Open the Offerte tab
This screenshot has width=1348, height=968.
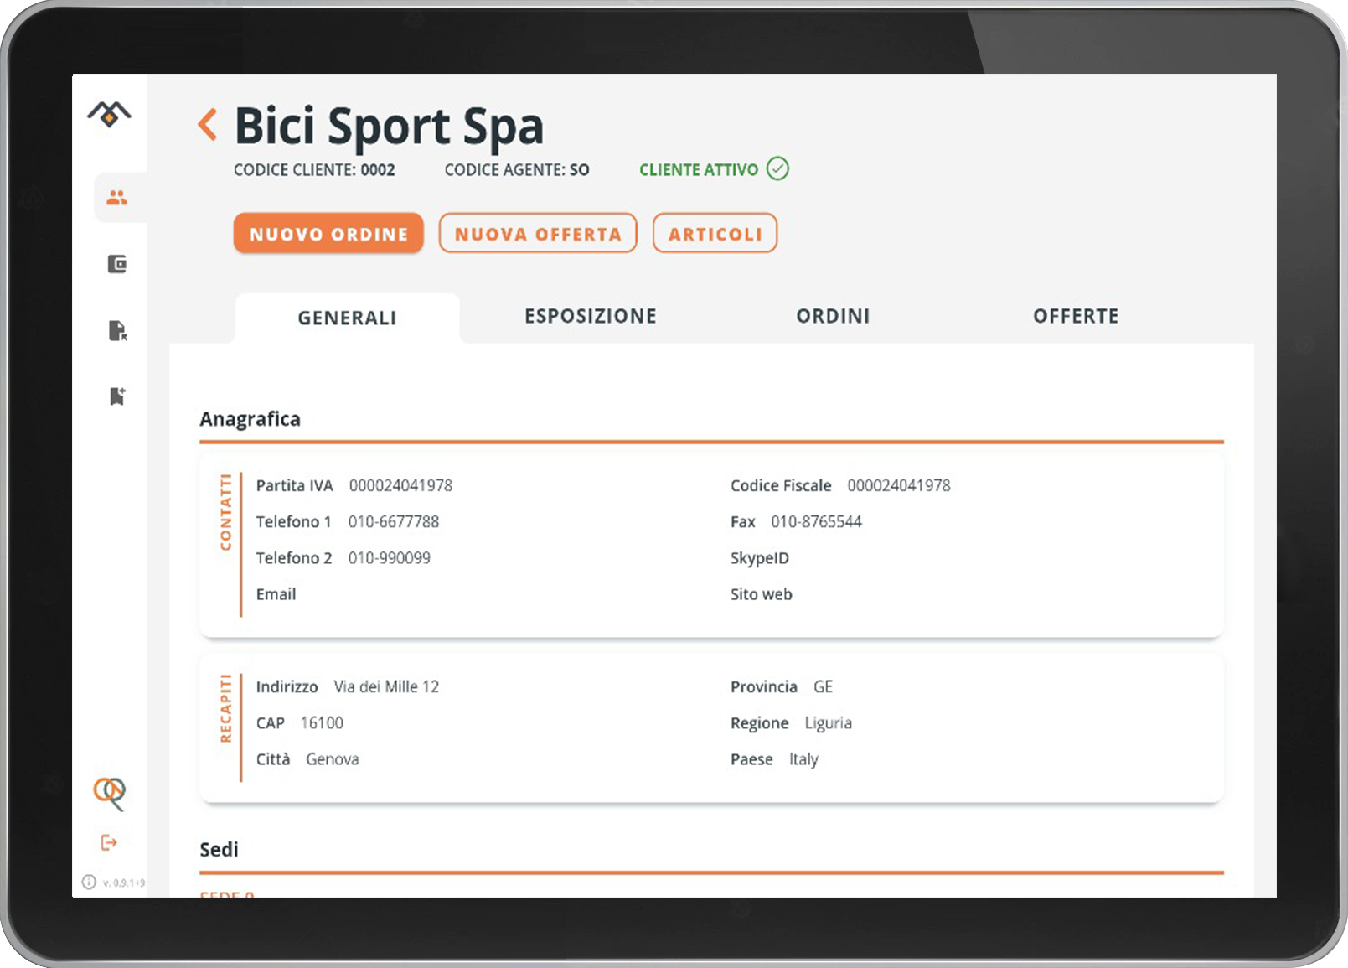[1075, 316]
